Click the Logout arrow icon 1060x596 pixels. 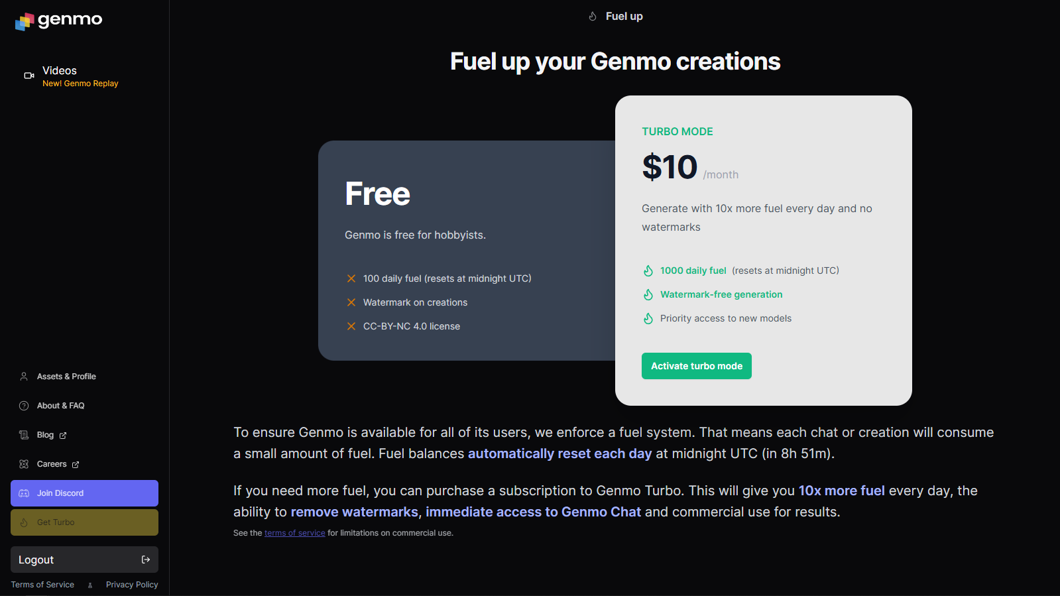[x=146, y=560]
